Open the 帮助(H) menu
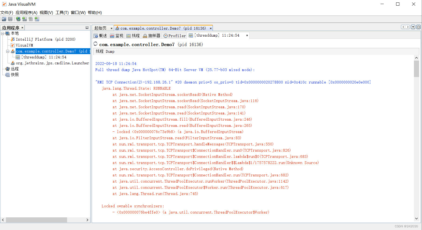 [95, 13]
